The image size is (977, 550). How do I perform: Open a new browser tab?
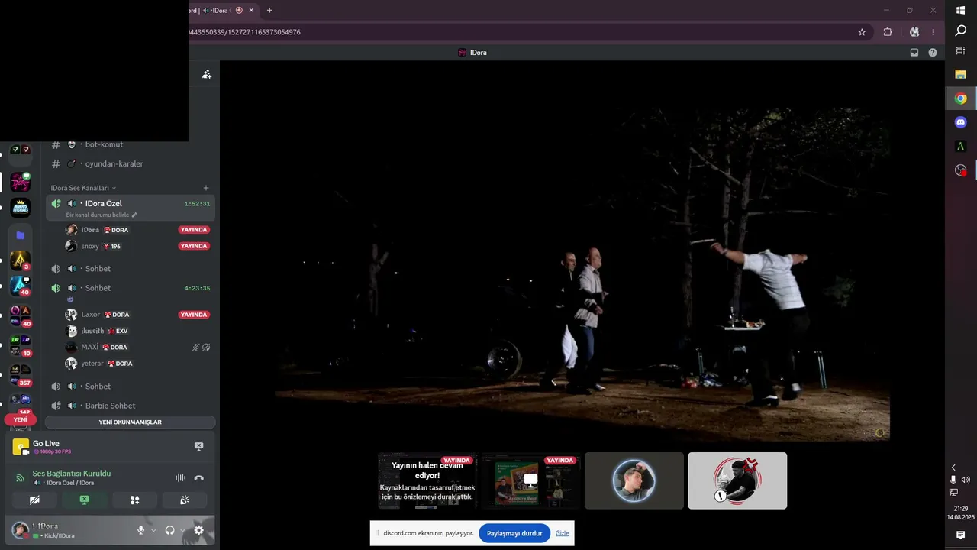(269, 10)
